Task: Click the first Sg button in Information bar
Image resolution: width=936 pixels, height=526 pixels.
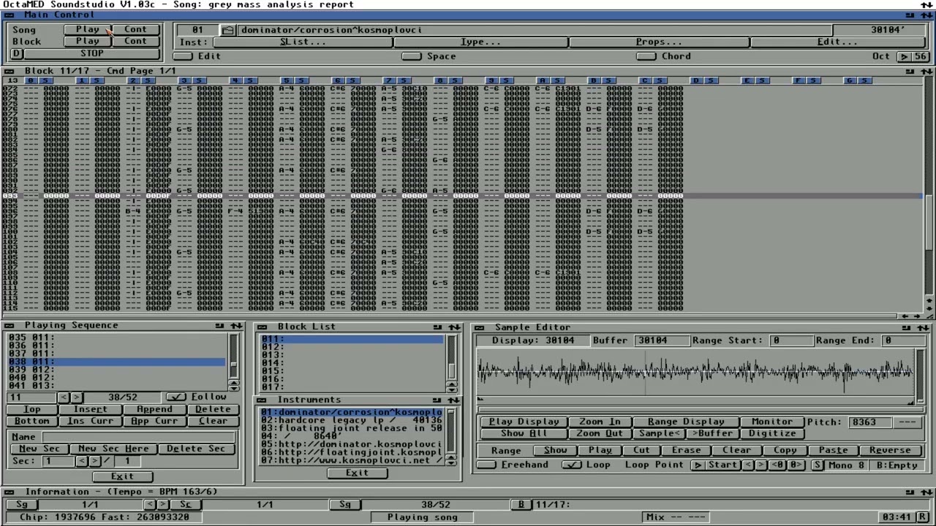Action: click(22, 505)
